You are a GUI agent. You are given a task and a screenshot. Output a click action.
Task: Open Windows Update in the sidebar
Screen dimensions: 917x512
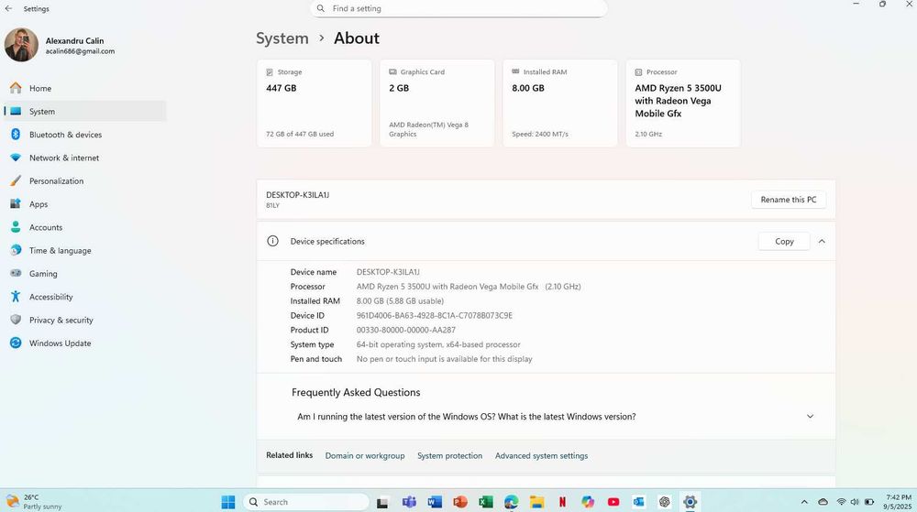coord(84,343)
